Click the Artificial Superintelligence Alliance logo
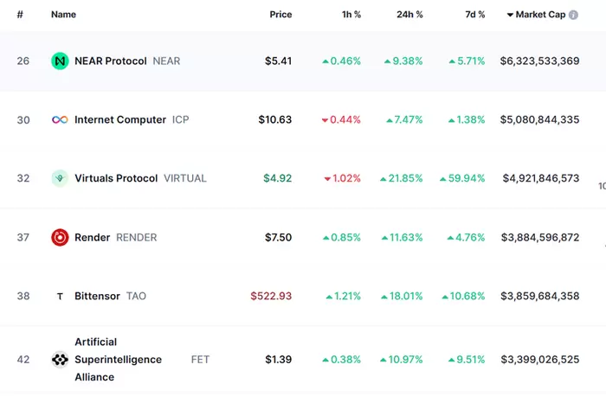This screenshot has width=606, height=403. (60, 360)
